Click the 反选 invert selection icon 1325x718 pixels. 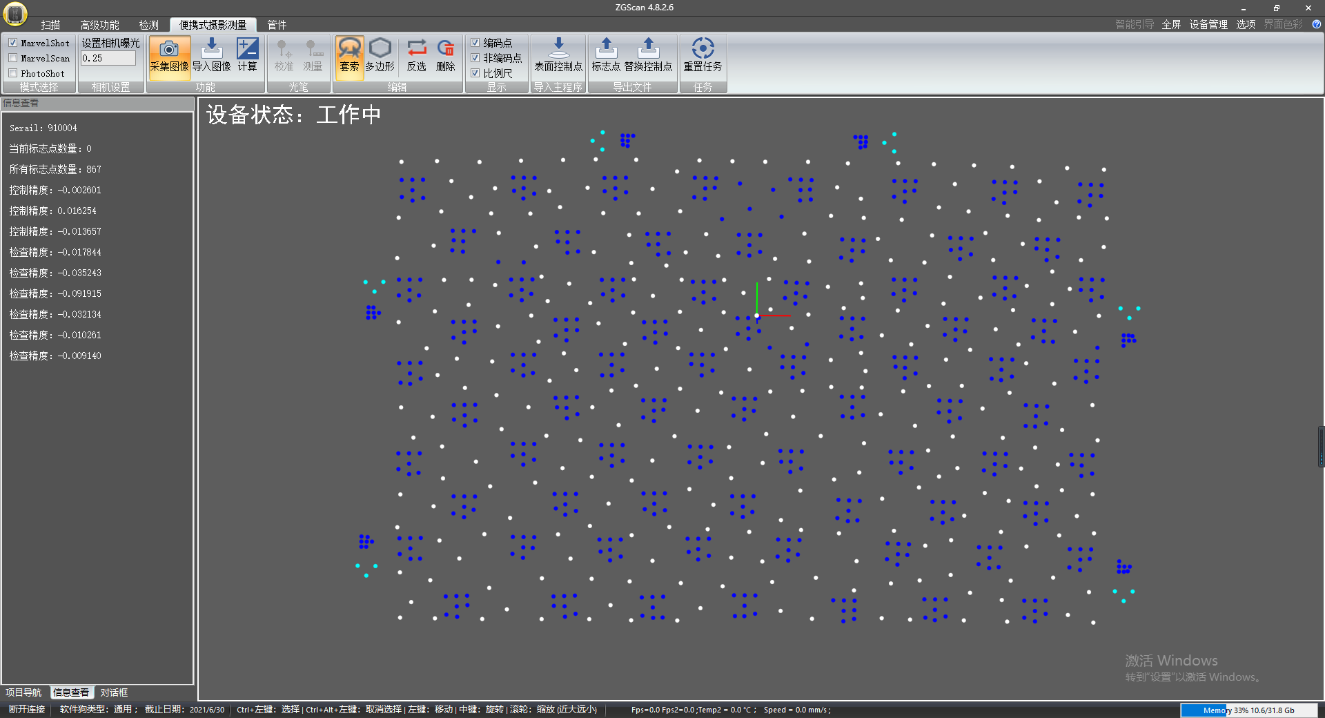(416, 50)
